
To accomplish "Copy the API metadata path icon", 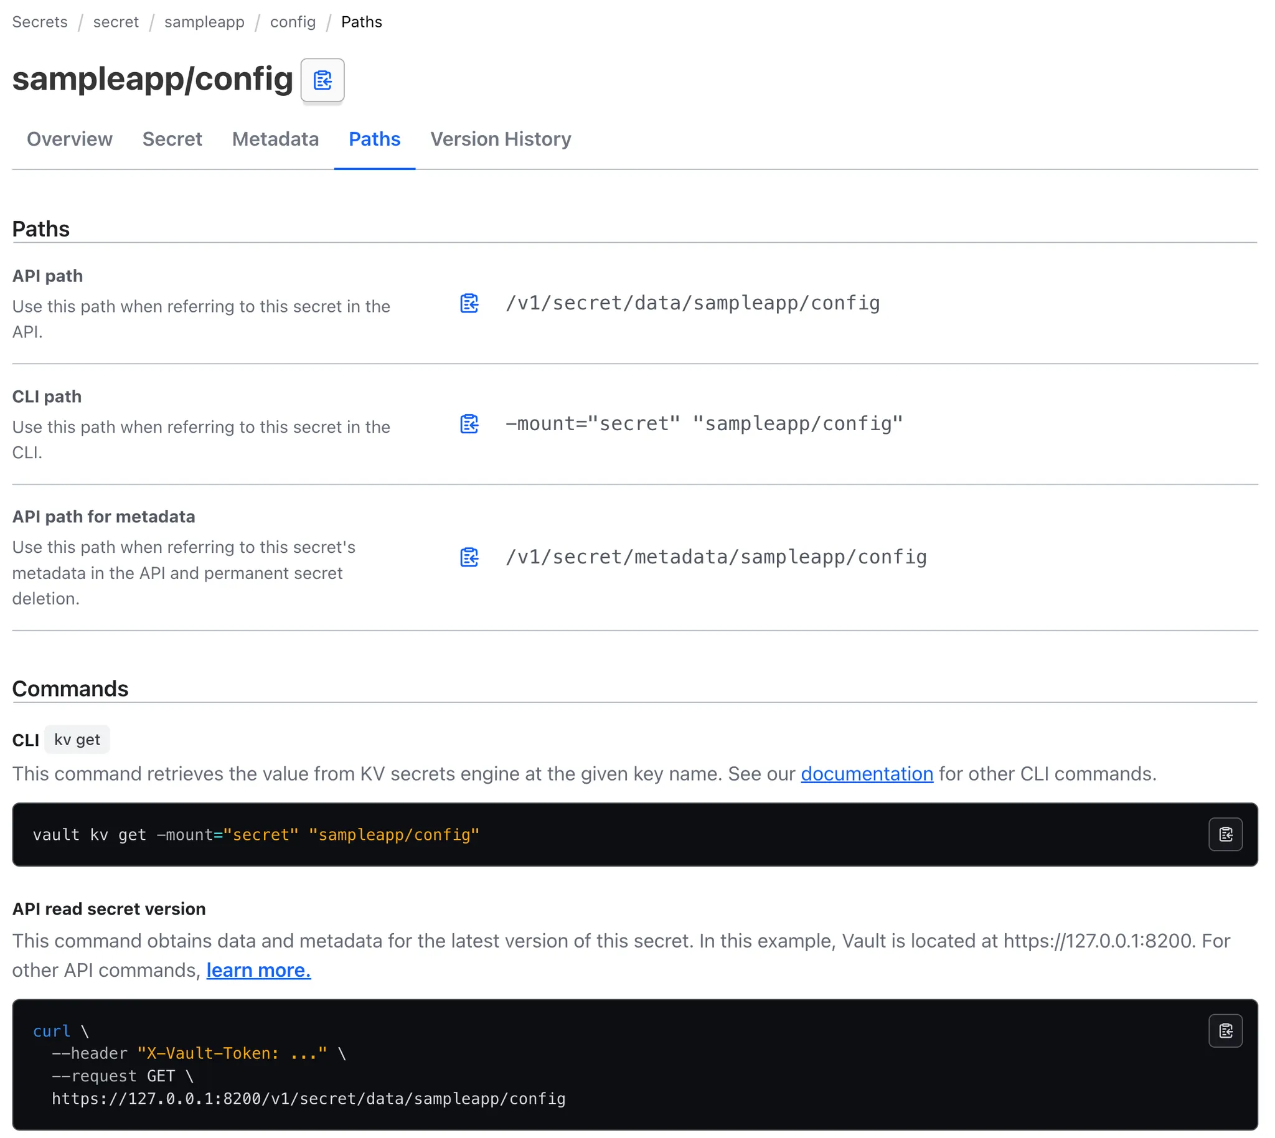I will point(469,557).
